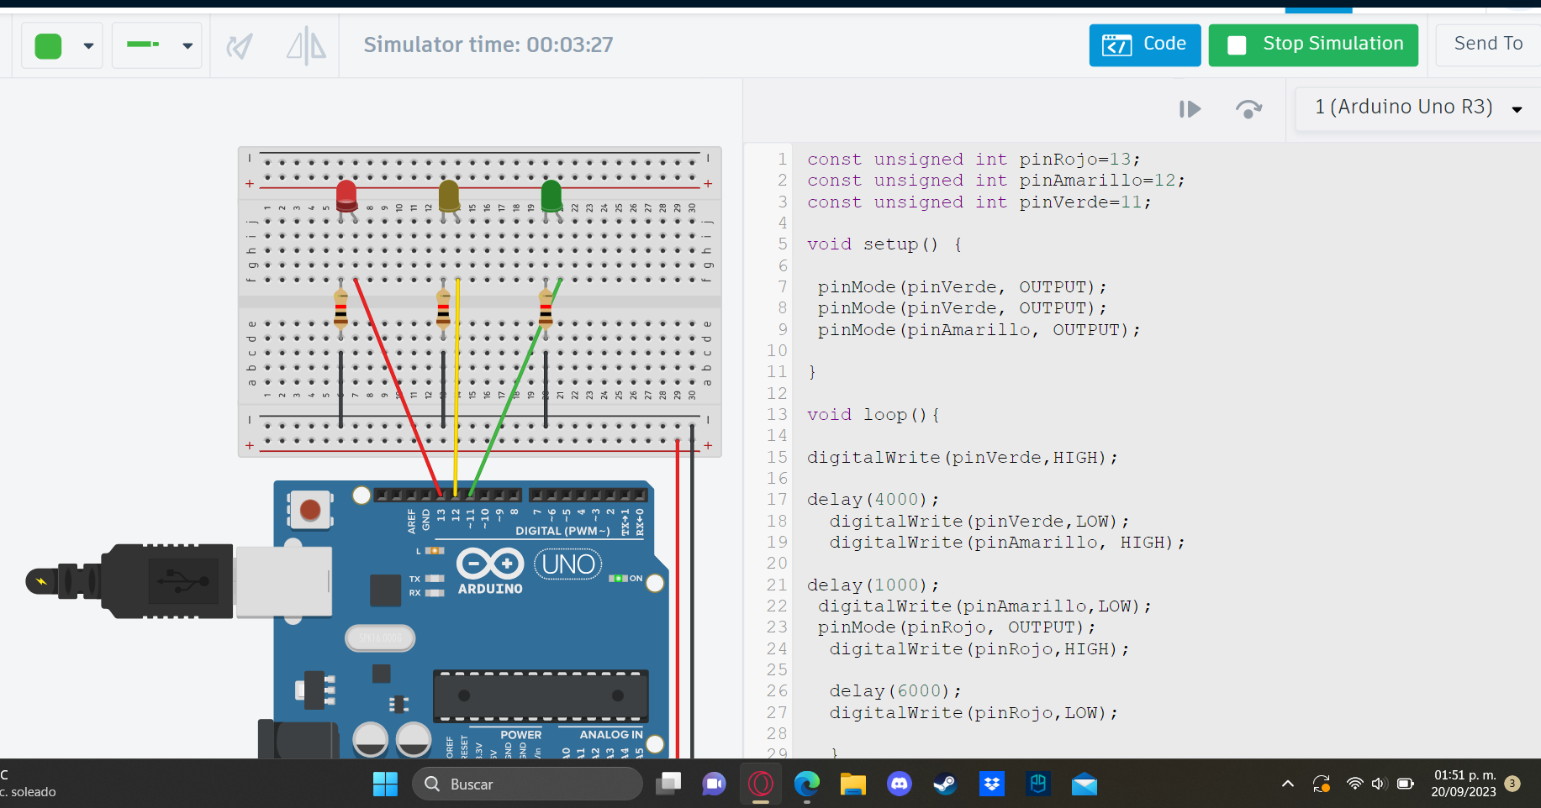Select the green LED on the breadboard
Image resolution: width=1541 pixels, height=808 pixels.
551,196
